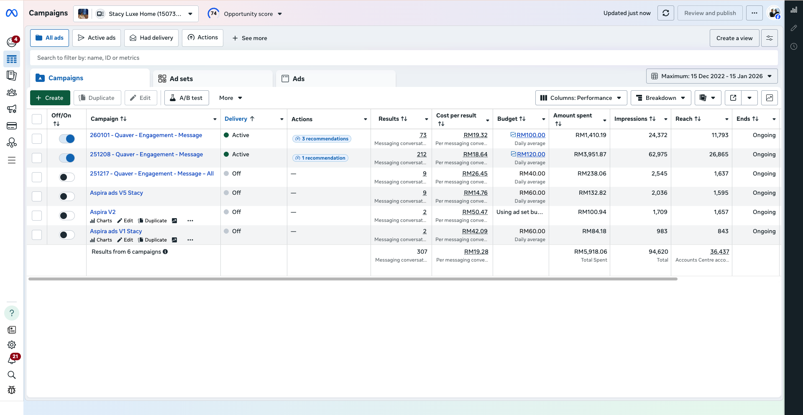This screenshot has width=803, height=415.
Task: Open Events Manager icon in sidebar
Action: [x=12, y=143]
